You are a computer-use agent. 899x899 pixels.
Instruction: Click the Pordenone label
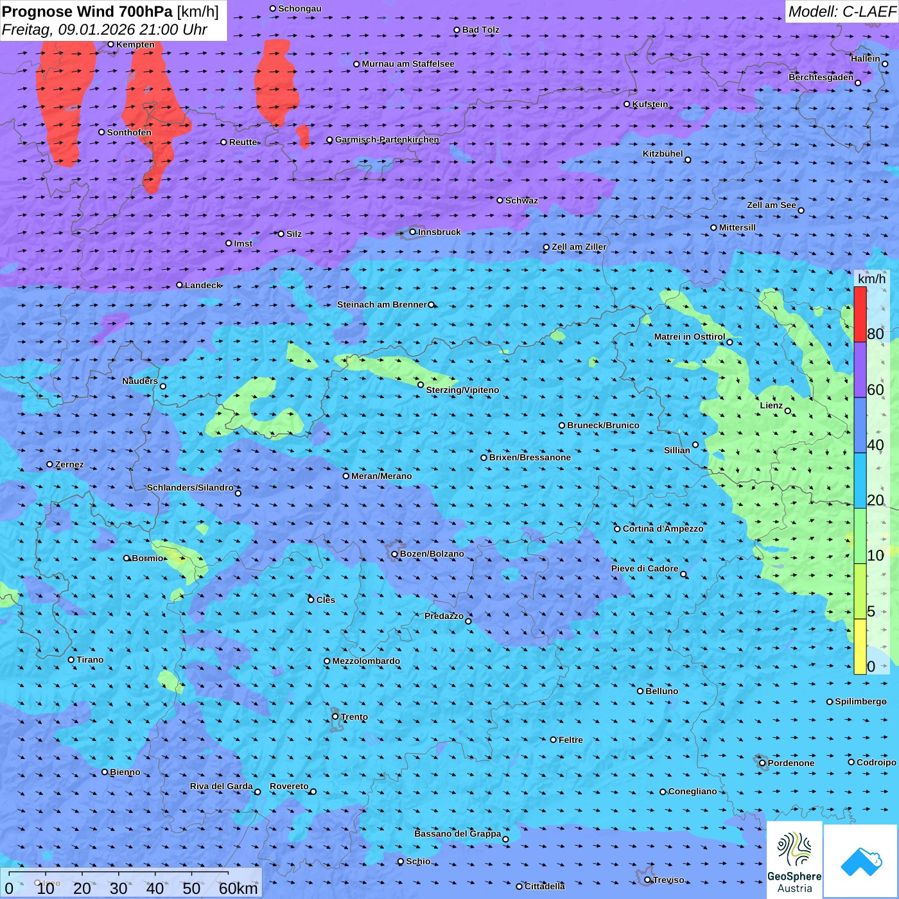(x=791, y=763)
